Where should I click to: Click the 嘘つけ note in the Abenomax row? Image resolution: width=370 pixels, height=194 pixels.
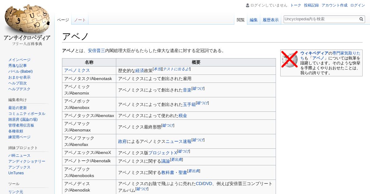[168, 125]
